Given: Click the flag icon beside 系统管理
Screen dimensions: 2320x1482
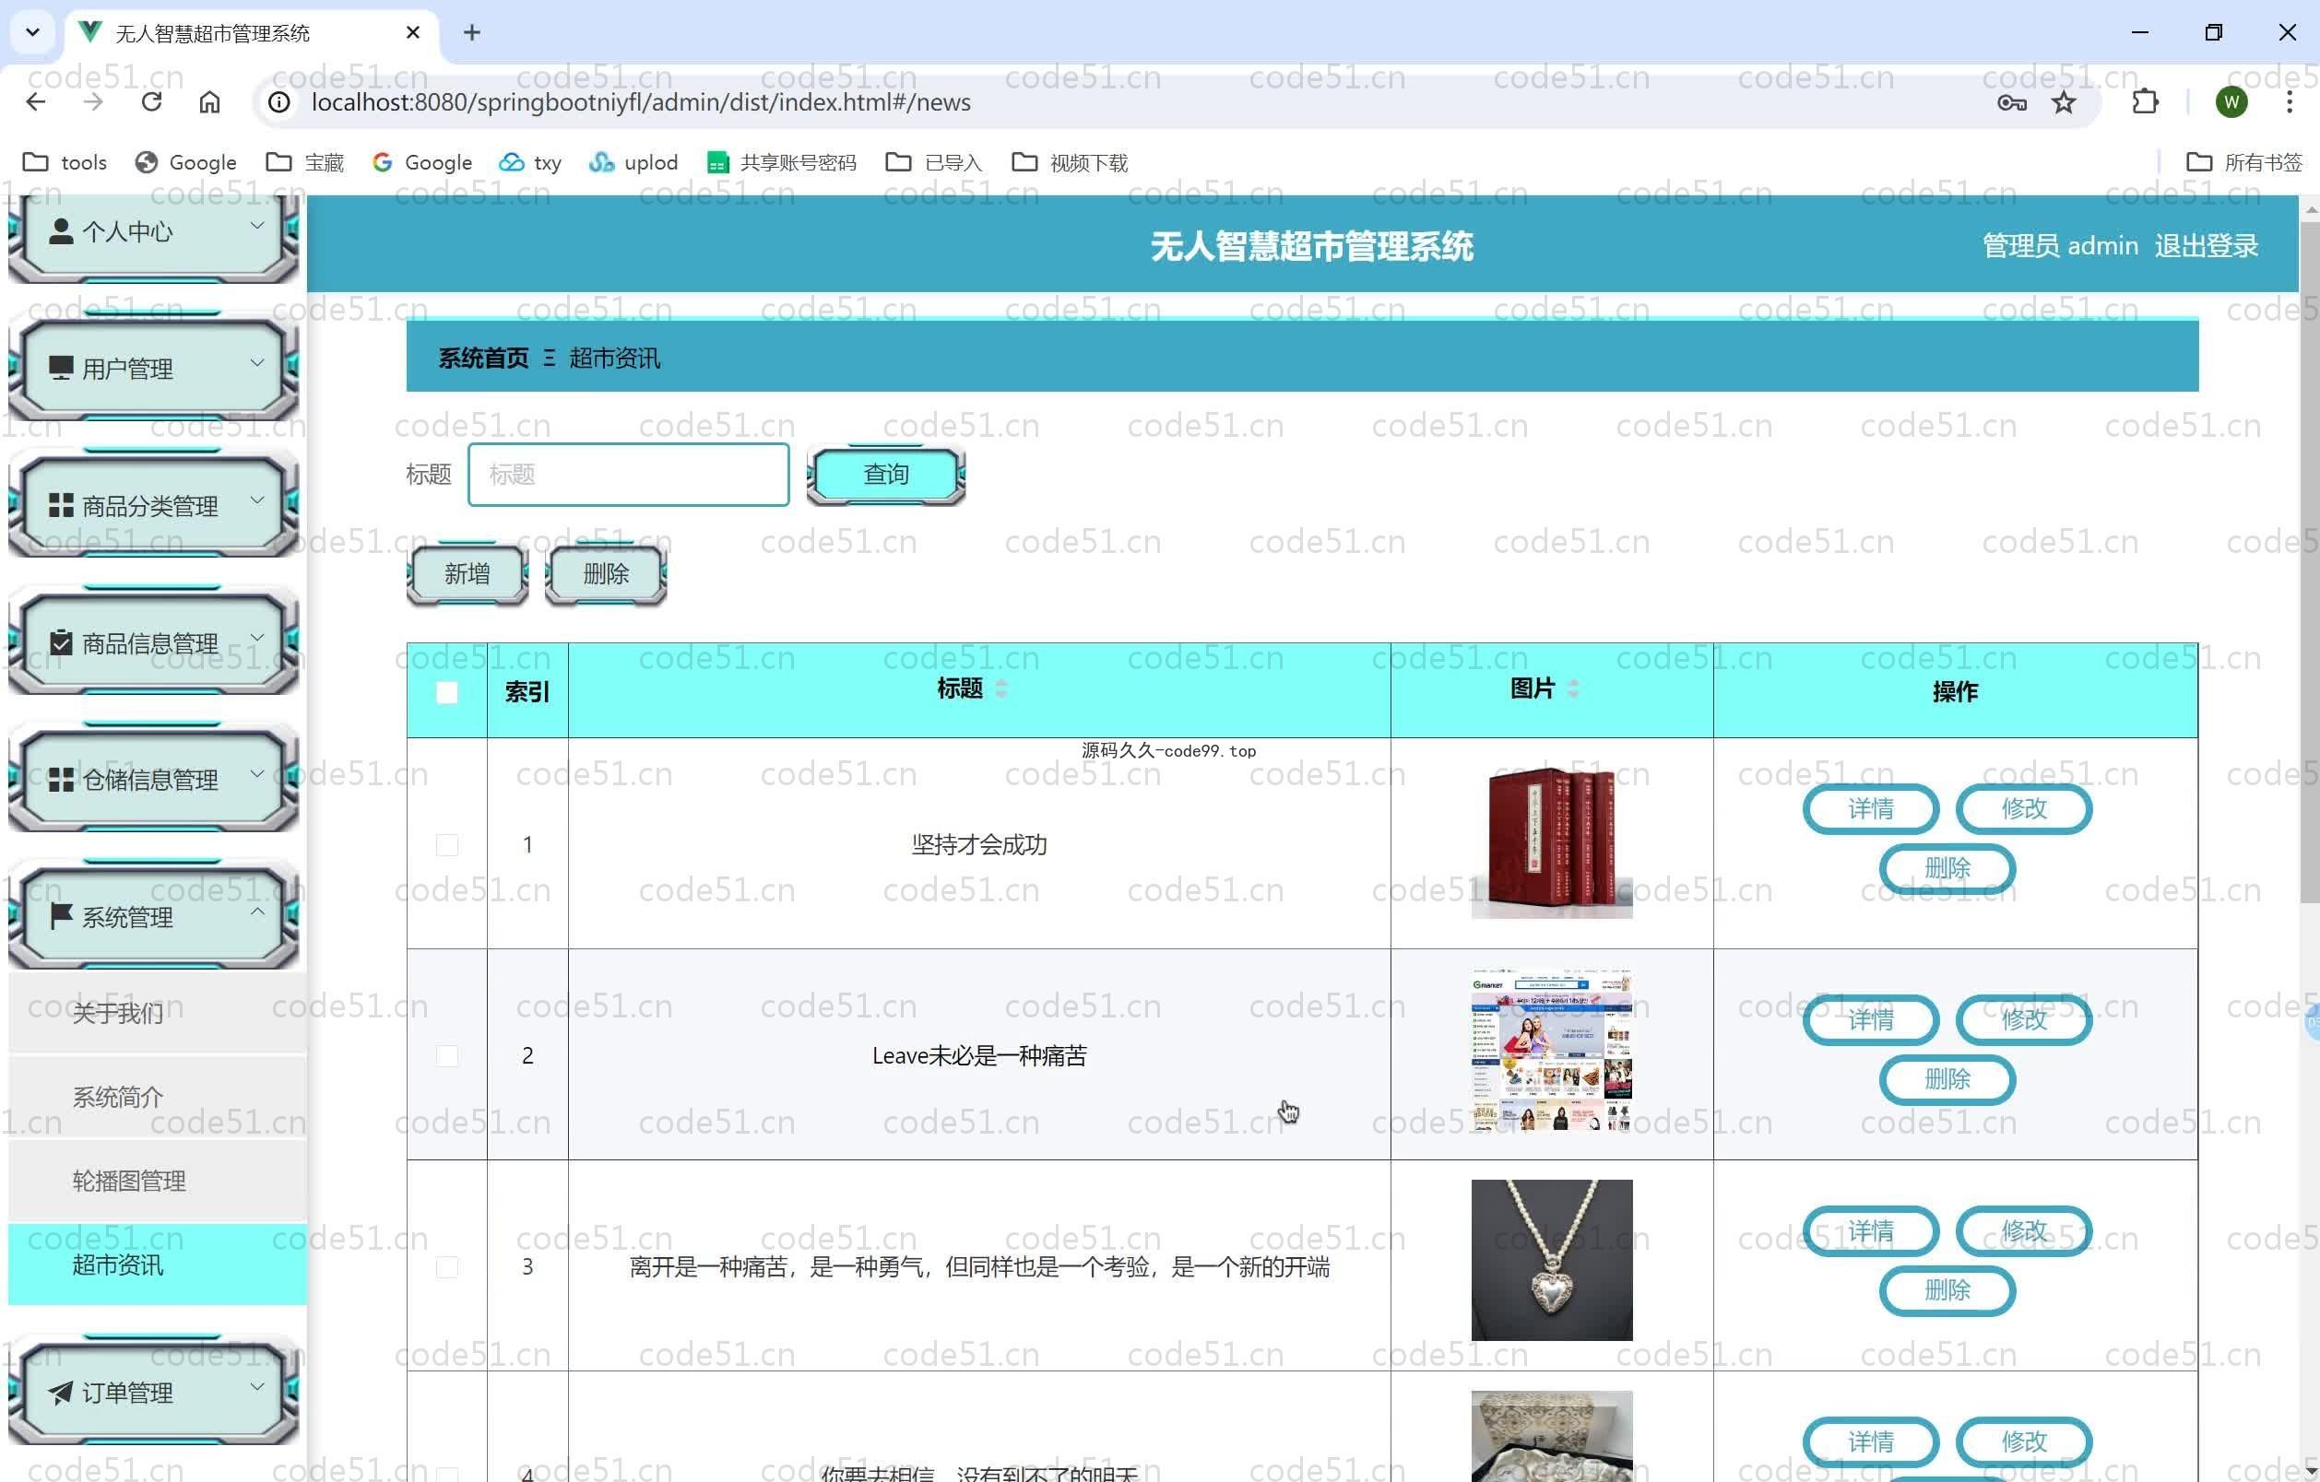Looking at the screenshot, I should [x=61, y=916].
